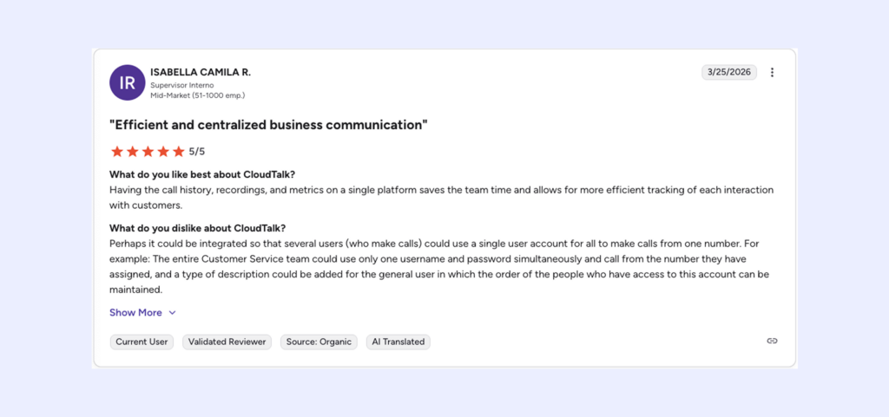
Task: Click the 5/5 rating score text
Action: (197, 152)
